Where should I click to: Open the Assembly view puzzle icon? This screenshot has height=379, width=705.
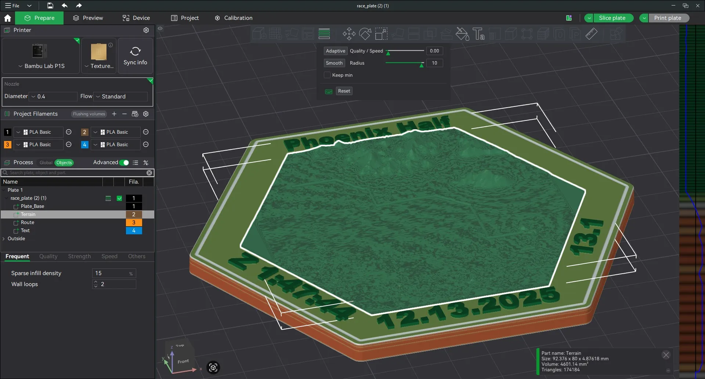point(616,34)
